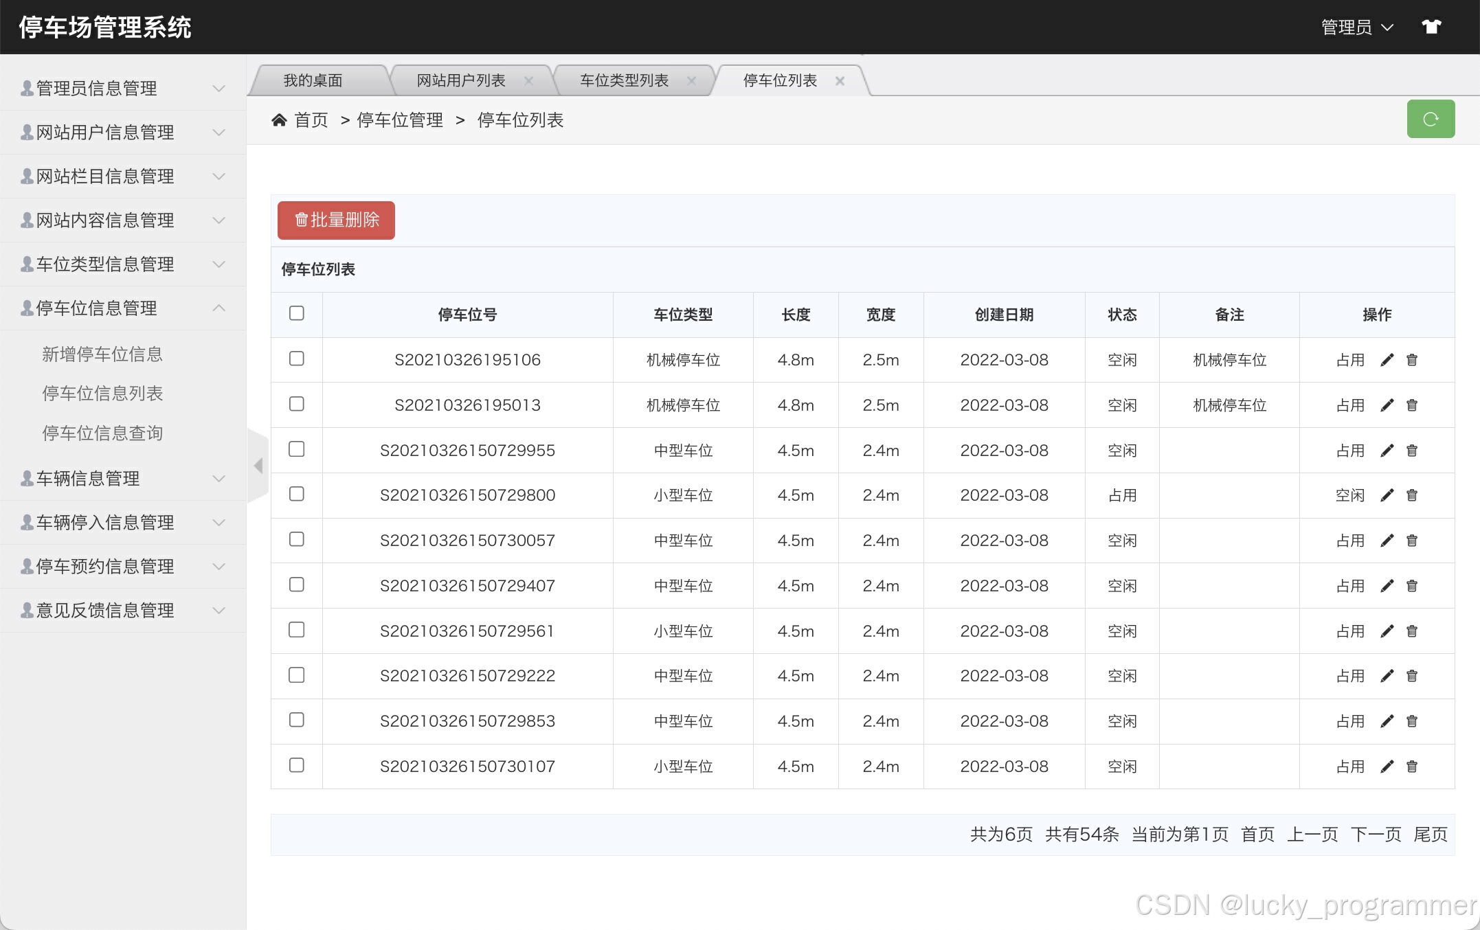Toggle the select-all header checkbox
Screen dimensions: 1480x930
pyautogui.click(x=297, y=313)
